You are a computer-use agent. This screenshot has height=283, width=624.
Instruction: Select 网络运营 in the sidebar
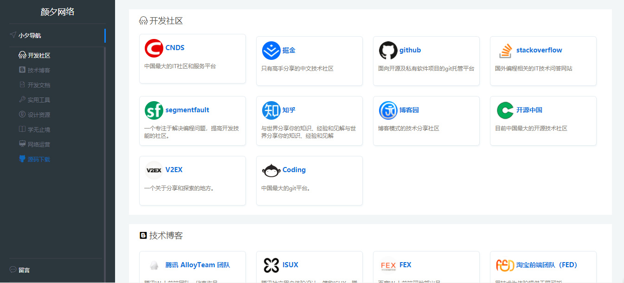click(x=39, y=144)
